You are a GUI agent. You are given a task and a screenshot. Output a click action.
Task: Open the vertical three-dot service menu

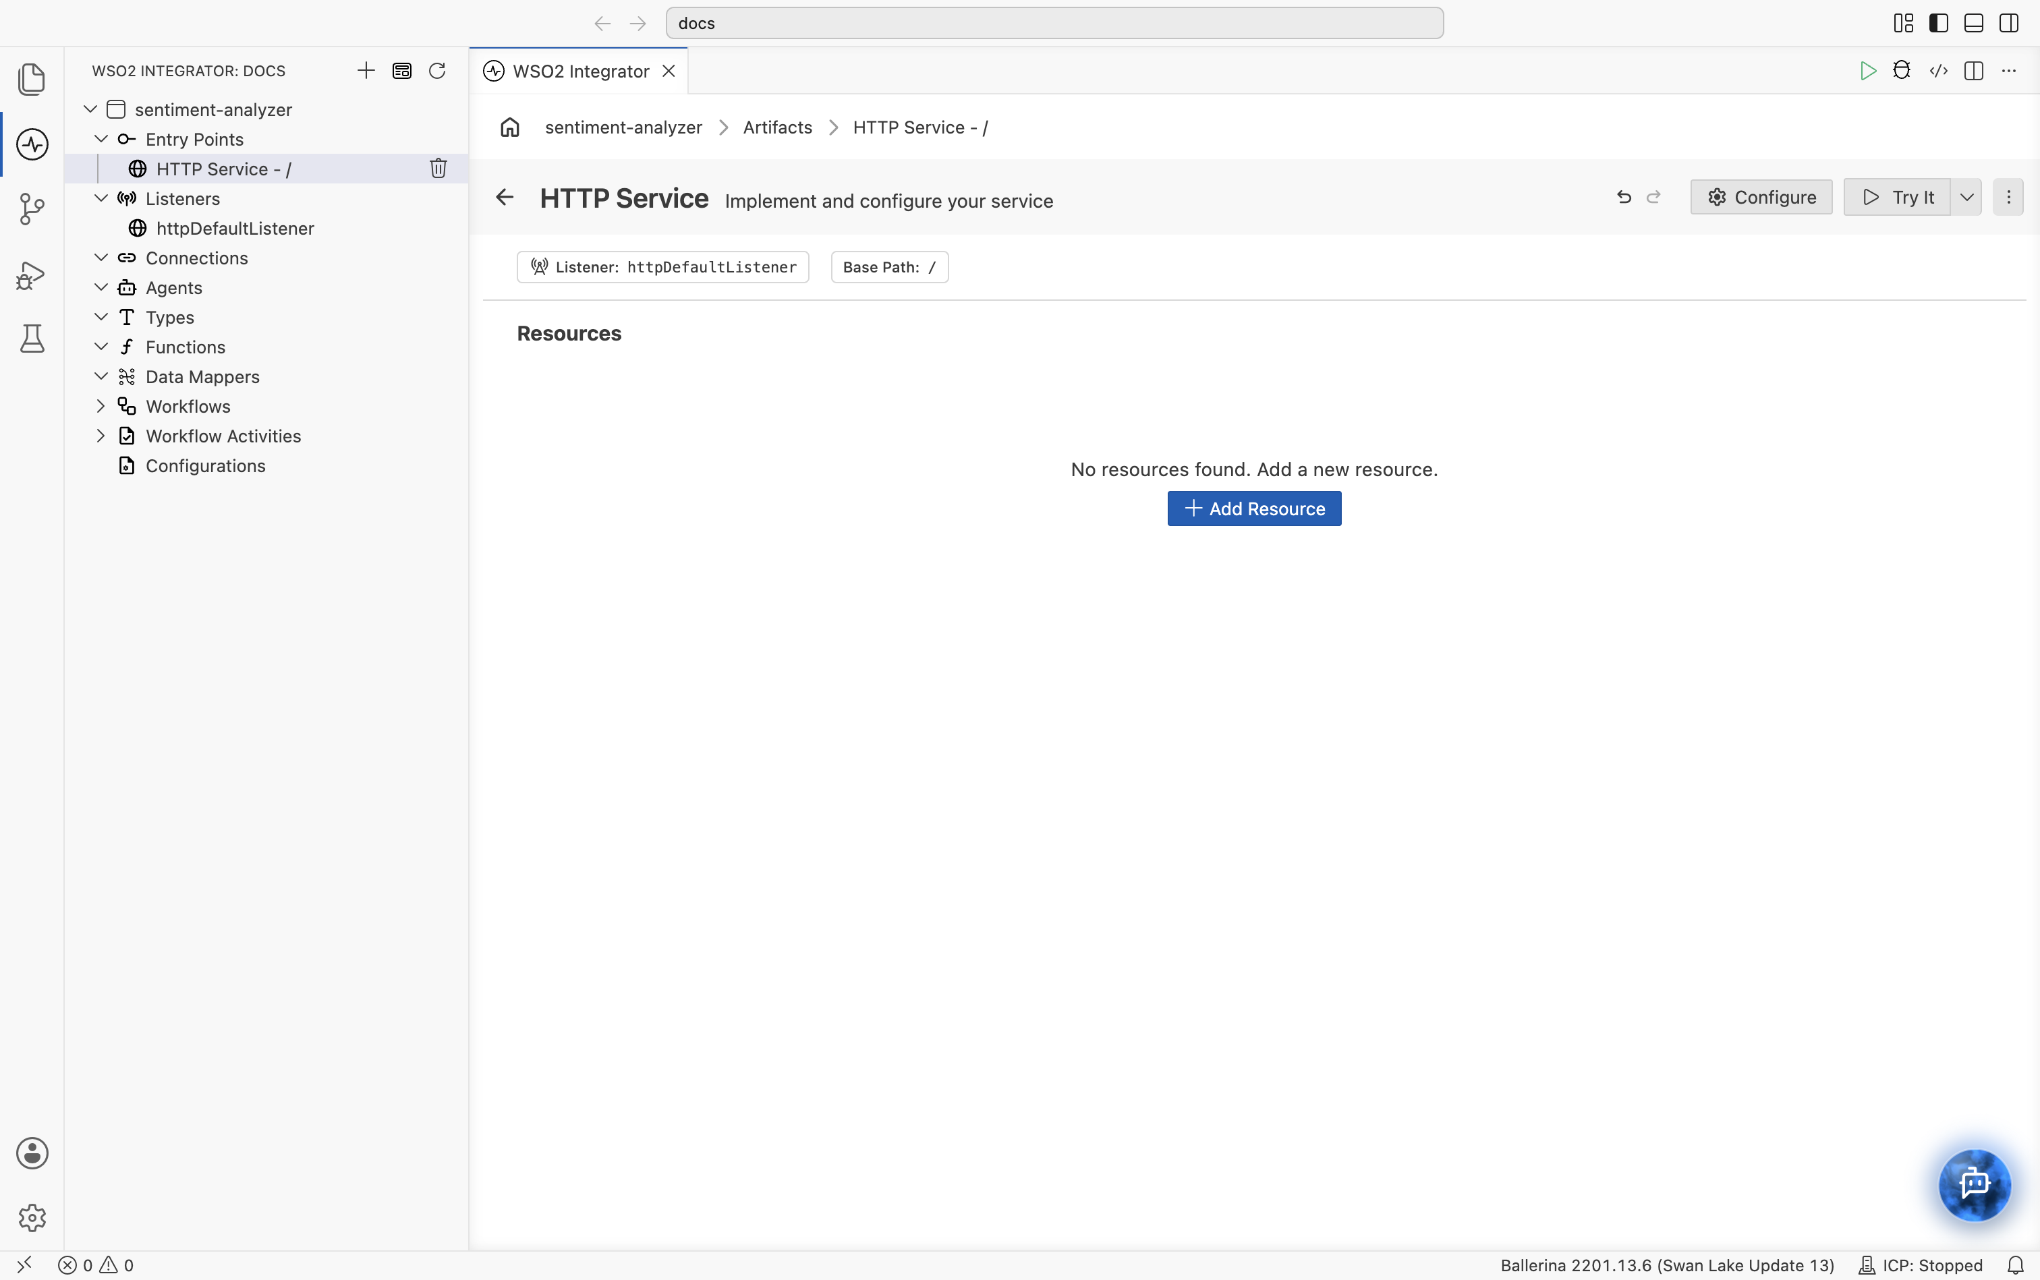tap(2008, 197)
